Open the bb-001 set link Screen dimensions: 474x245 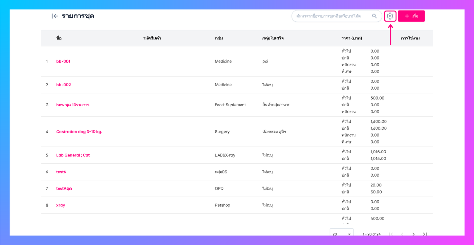pyautogui.click(x=63, y=61)
